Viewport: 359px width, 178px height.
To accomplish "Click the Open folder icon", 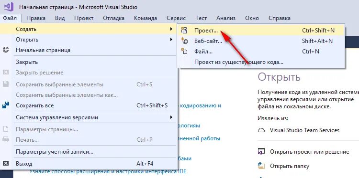I will 261,166.
